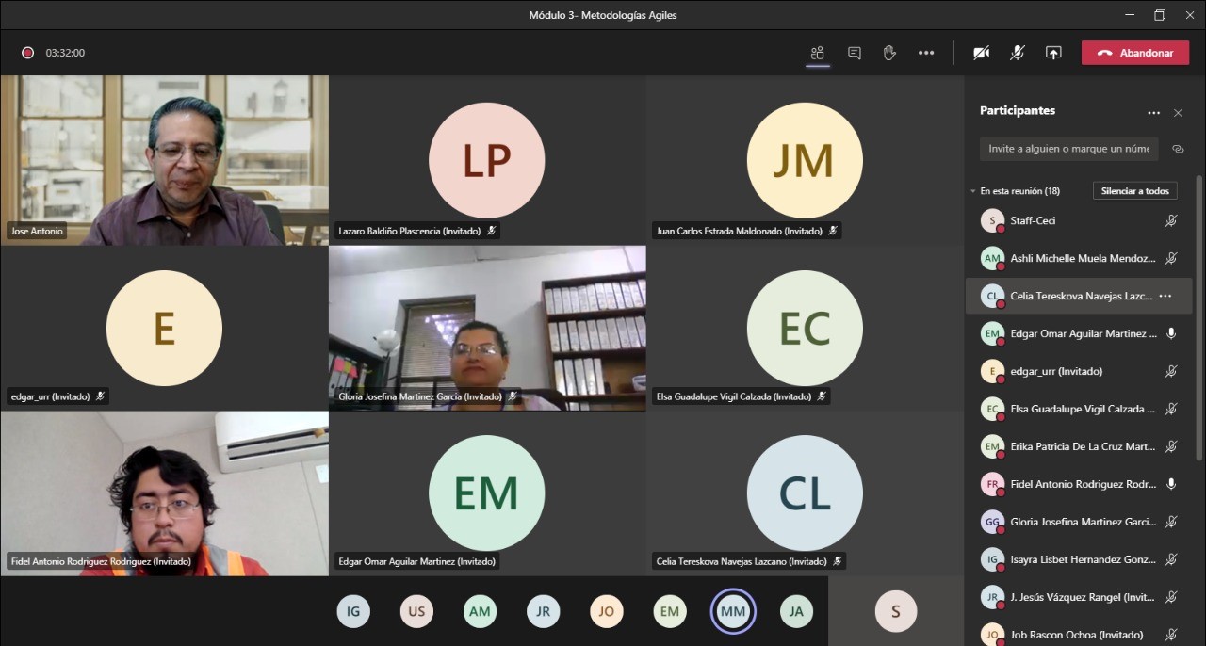Collapse the 'En esta reunión (18)' list
Image resolution: width=1206 pixels, height=646 pixels.
tap(973, 191)
